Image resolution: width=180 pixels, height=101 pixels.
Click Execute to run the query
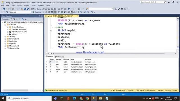click(x=37, y=12)
